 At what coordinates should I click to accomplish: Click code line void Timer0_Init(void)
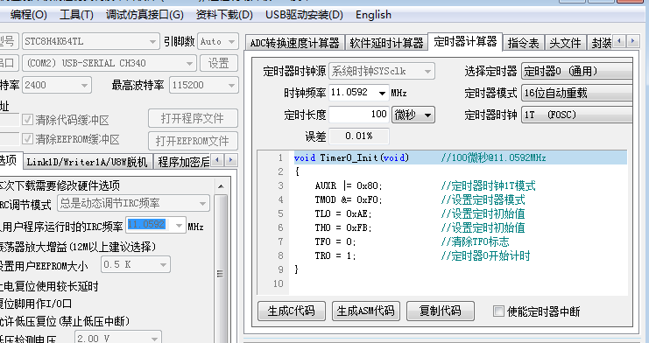point(351,157)
